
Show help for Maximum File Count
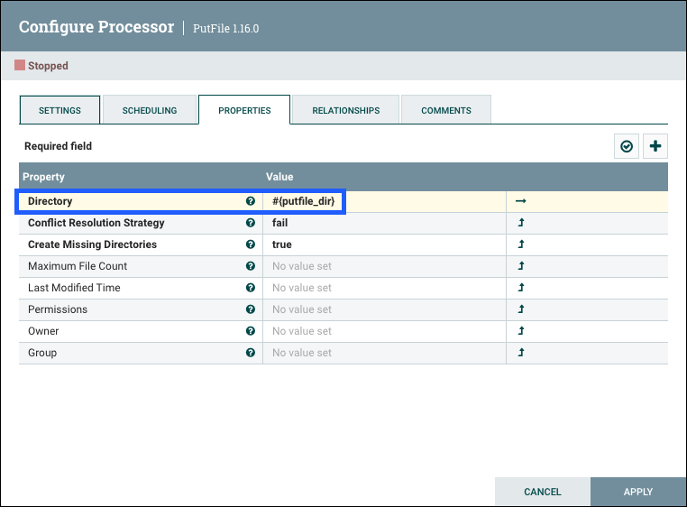(x=251, y=266)
